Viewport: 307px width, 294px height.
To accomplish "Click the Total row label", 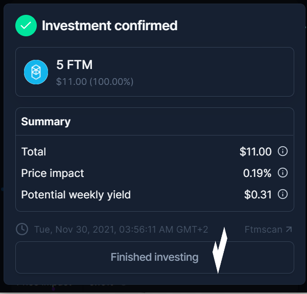I will tap(34, 152).
